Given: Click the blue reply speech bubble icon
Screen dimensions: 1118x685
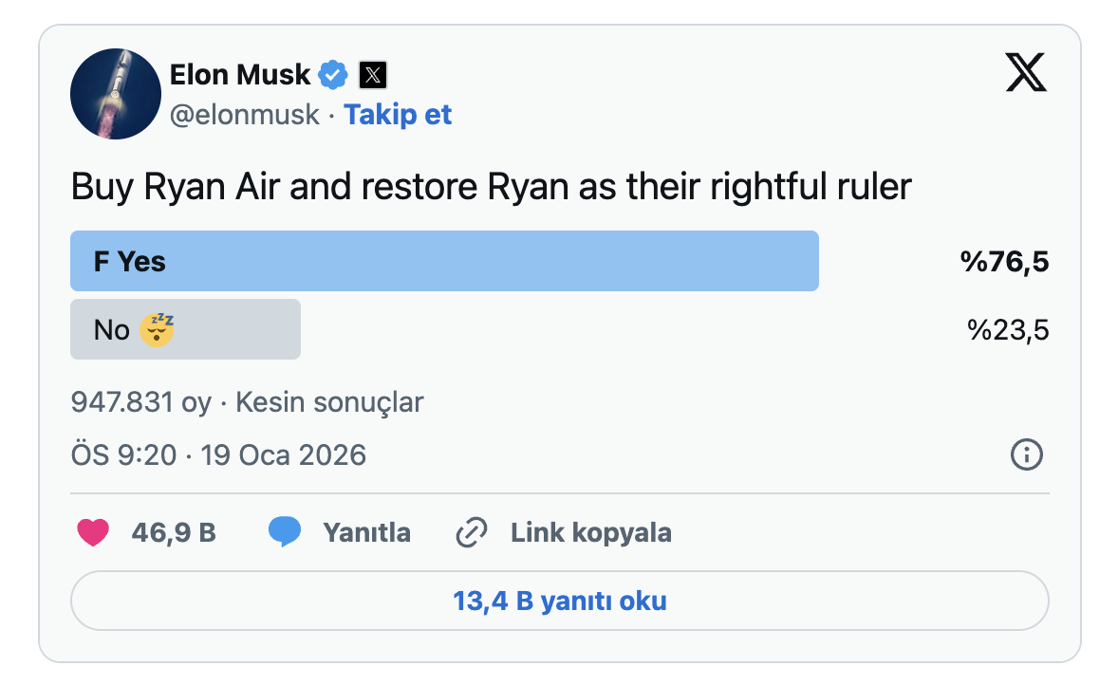Looking at the screenshot, I should pyautogui.click(x=285, y=532).
